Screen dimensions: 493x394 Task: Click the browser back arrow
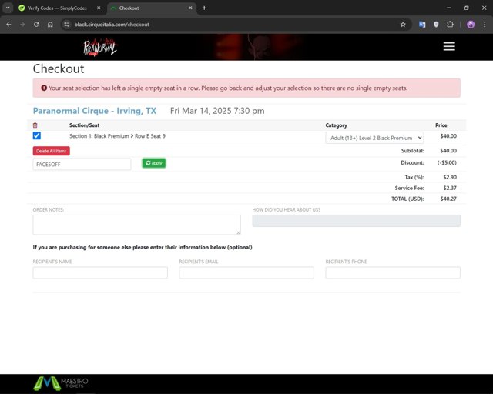click(x=8, y=25)
